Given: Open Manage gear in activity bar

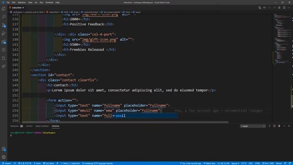Looking at the screenshot, I should 4,157.
